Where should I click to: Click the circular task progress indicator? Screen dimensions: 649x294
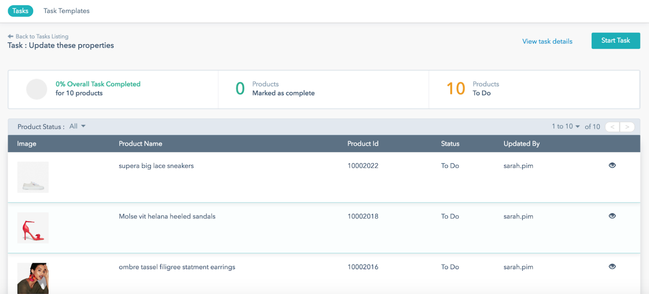pos(37,89)
